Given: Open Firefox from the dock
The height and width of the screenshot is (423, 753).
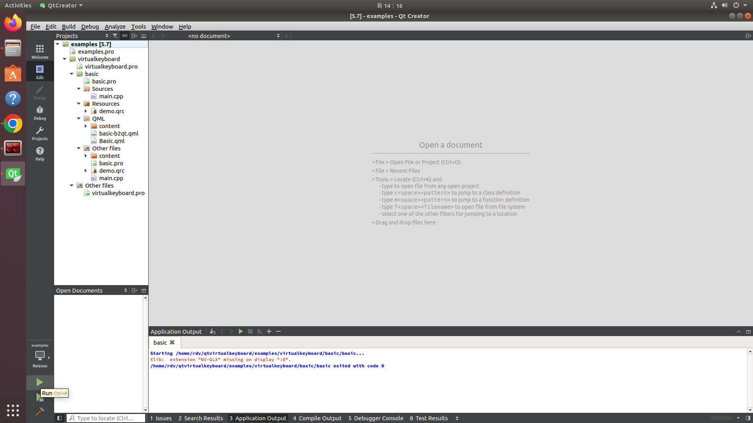Looking at the screenshot, I should pos(13,23).
